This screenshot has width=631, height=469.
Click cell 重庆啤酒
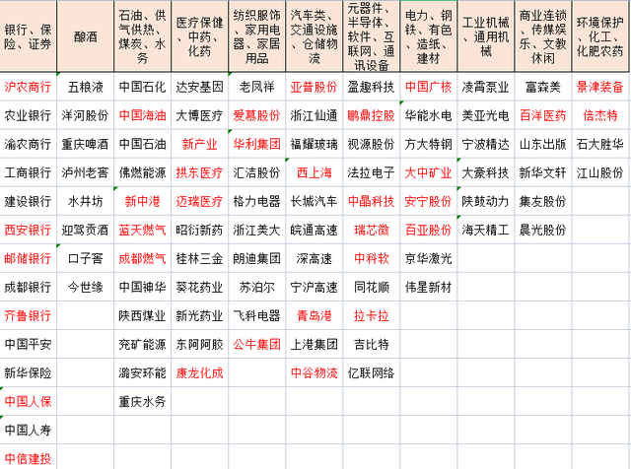tap(86, 144)
